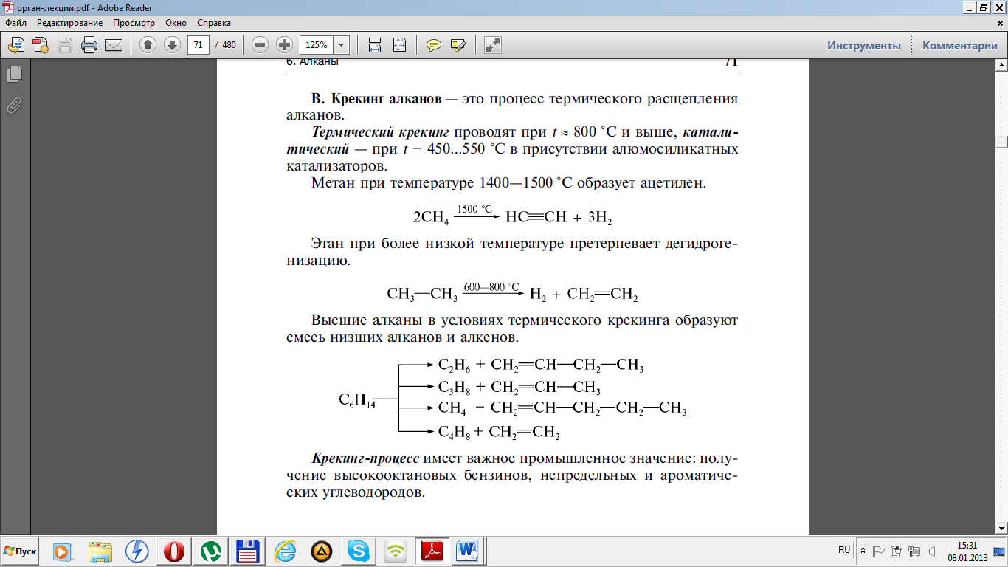Launch Internet Explorer from taskbar

pos(285,551)
